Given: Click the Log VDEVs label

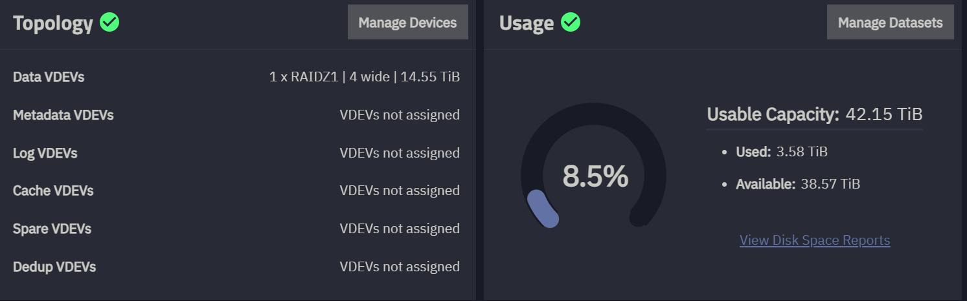Looking at the screenshot, I should tap(45, 153).
